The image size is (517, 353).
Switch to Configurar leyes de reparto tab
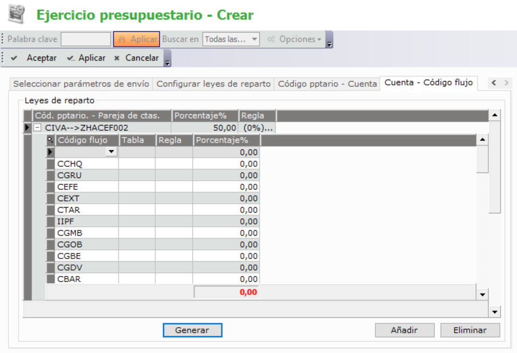coord(213,84)
